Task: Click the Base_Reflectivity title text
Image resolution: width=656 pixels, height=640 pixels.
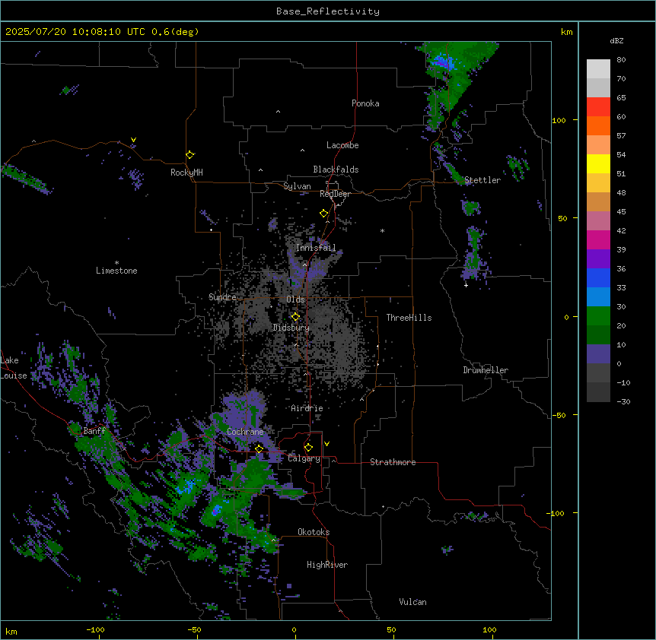Action: point(328,11)
